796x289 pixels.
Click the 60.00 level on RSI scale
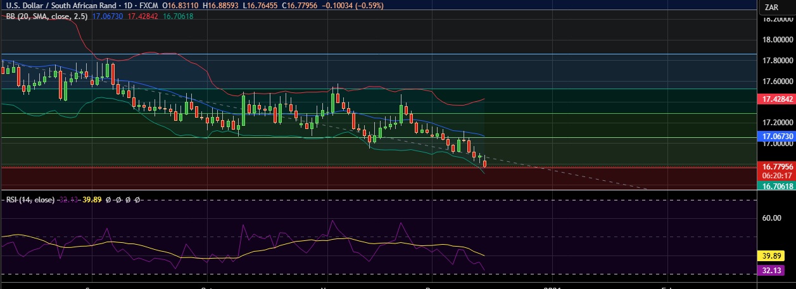click(x=771, y=218)
